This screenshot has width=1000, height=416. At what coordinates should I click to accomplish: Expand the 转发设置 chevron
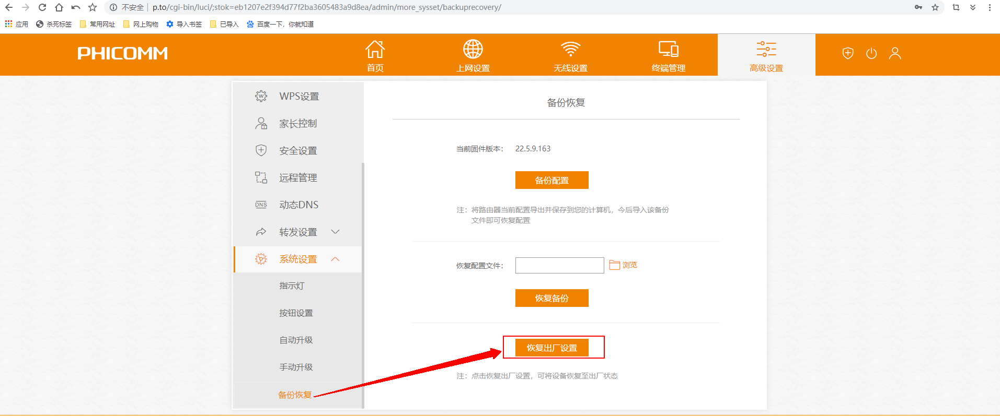(x=336, y=232)
